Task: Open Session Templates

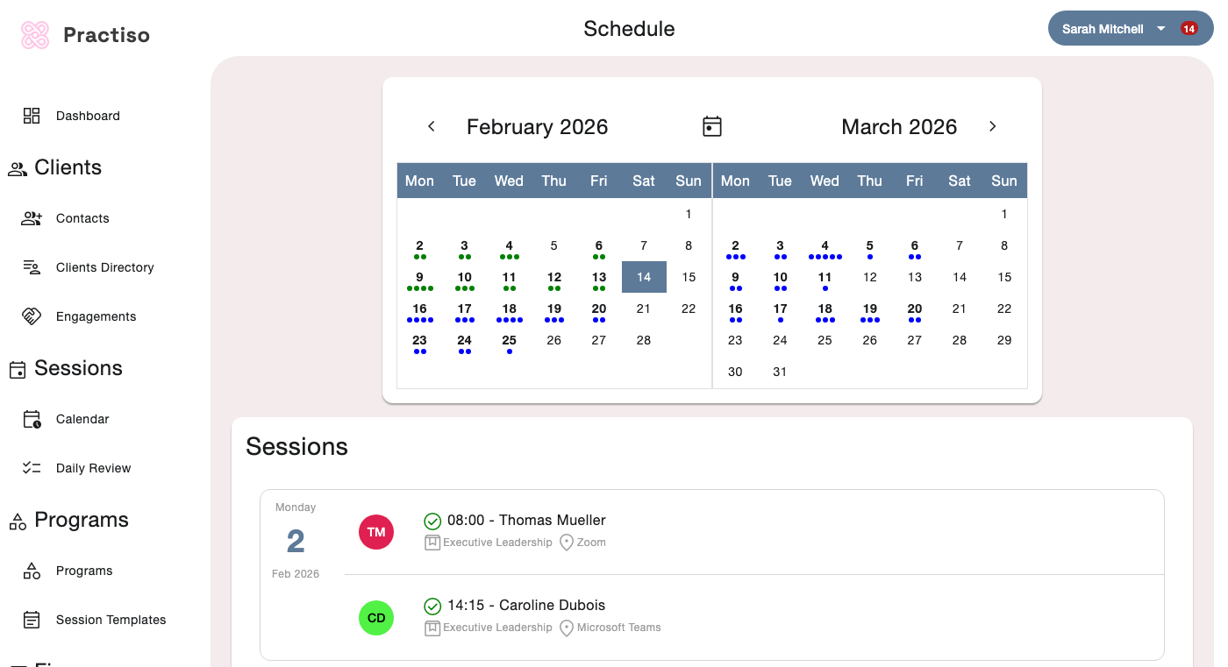Action: [111, 620]
